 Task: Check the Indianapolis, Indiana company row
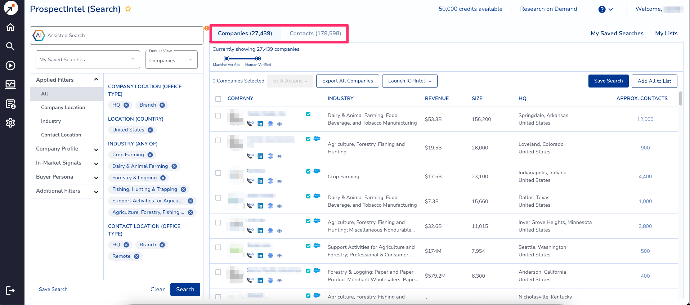pos(218,173)
